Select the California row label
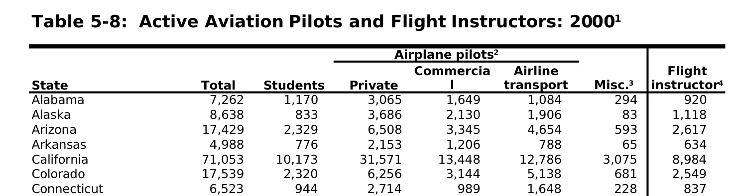Image resolution: width=732 pixels, height=196 pixels. pyautogui.click(x=60, y=160)
